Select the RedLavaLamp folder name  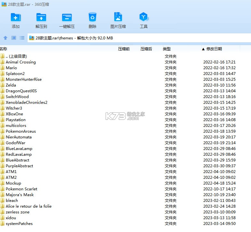19,154
